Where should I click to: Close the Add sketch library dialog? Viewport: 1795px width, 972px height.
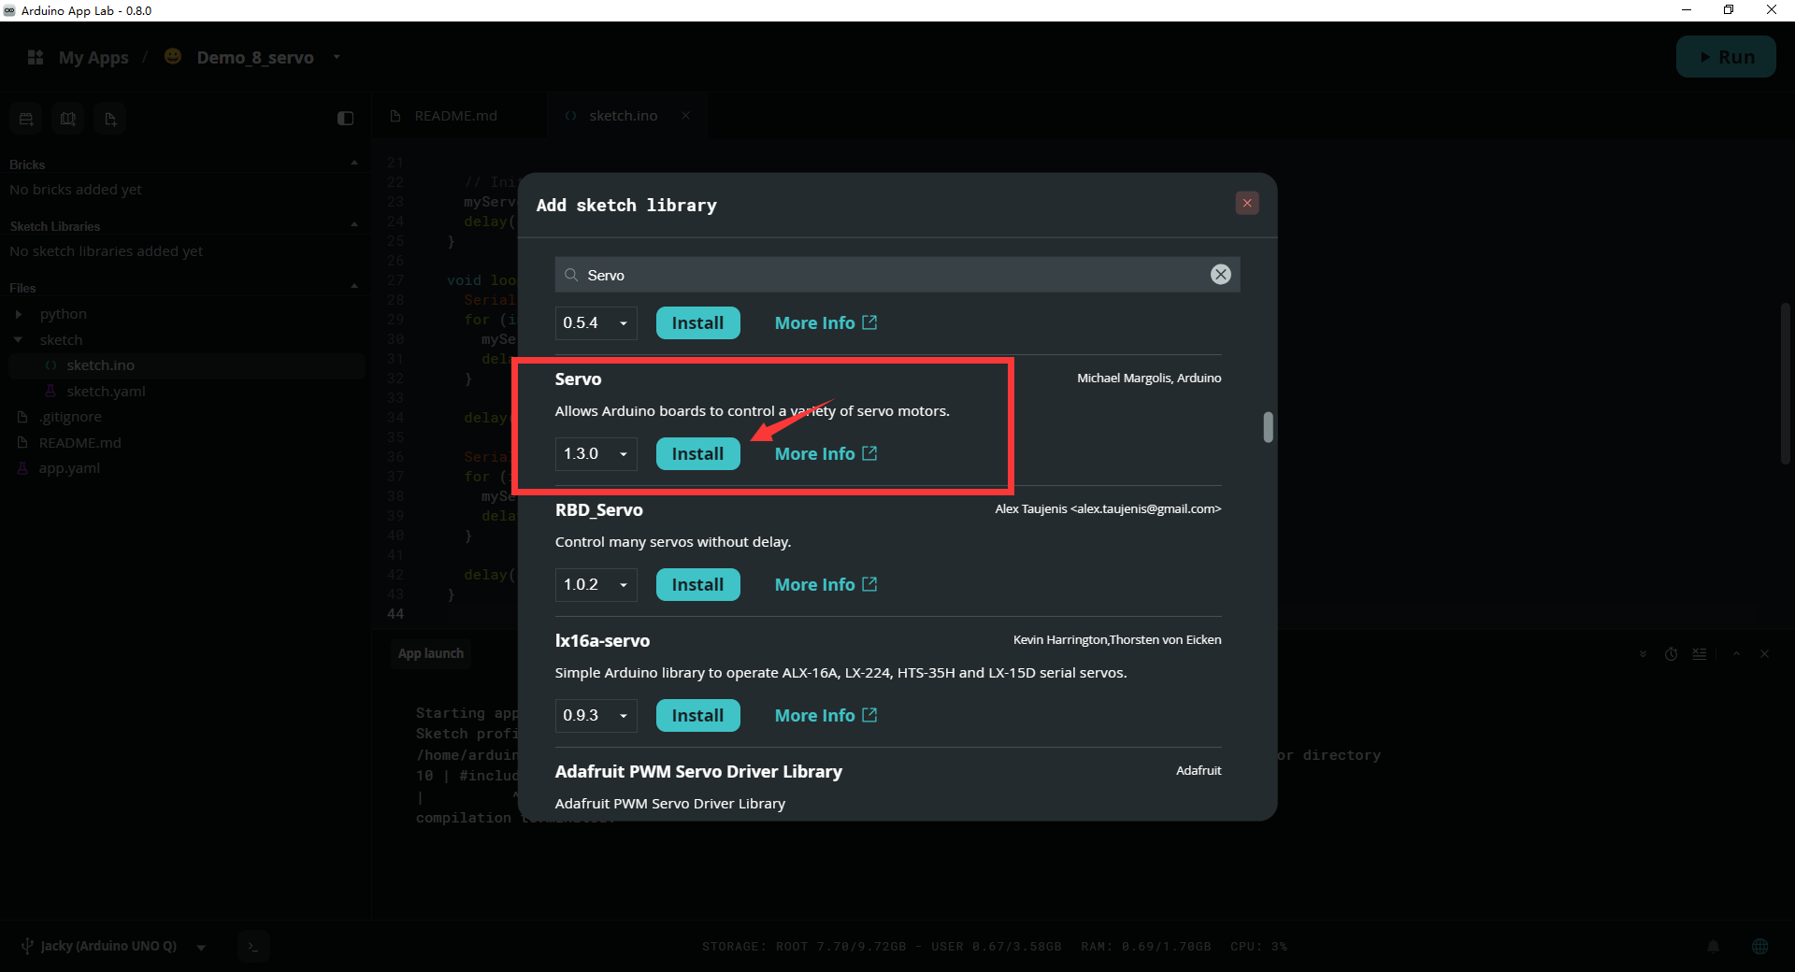pyautogui.click(x=1246, y=203)
